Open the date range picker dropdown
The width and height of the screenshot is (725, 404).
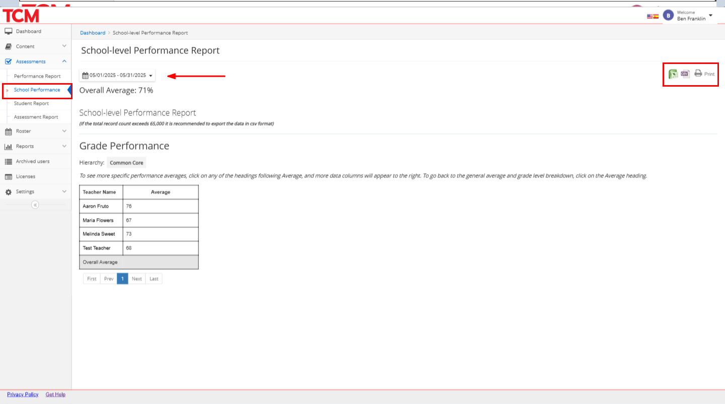117,75
